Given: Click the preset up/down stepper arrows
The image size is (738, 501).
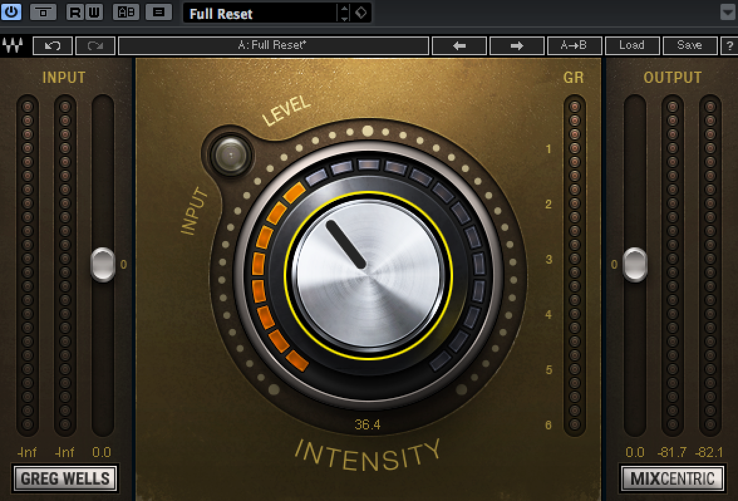Looking at the screenshot, I should 345,13.
